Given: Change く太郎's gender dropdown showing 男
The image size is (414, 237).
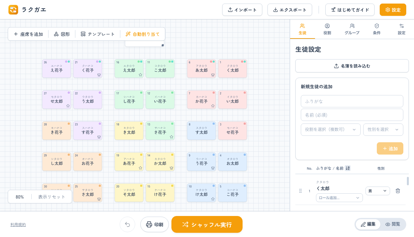Looking at the screenshot, I should coord(378,191).
